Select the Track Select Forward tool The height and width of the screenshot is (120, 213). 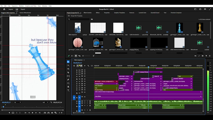[x=68, y=65]
